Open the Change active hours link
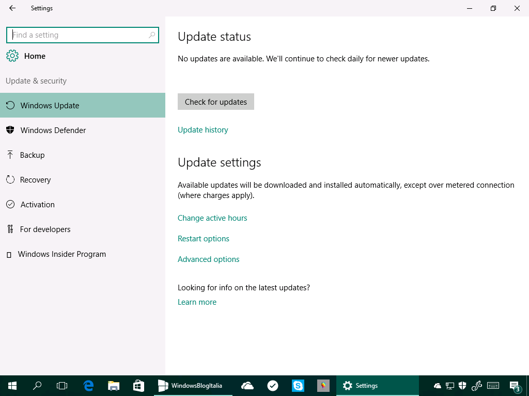This screenshot has width=529, height=396. [212, 218]
